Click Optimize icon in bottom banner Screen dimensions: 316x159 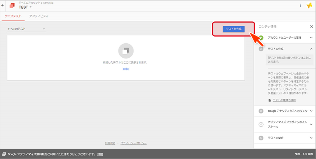pyautogui.click(x=4, y=154)
